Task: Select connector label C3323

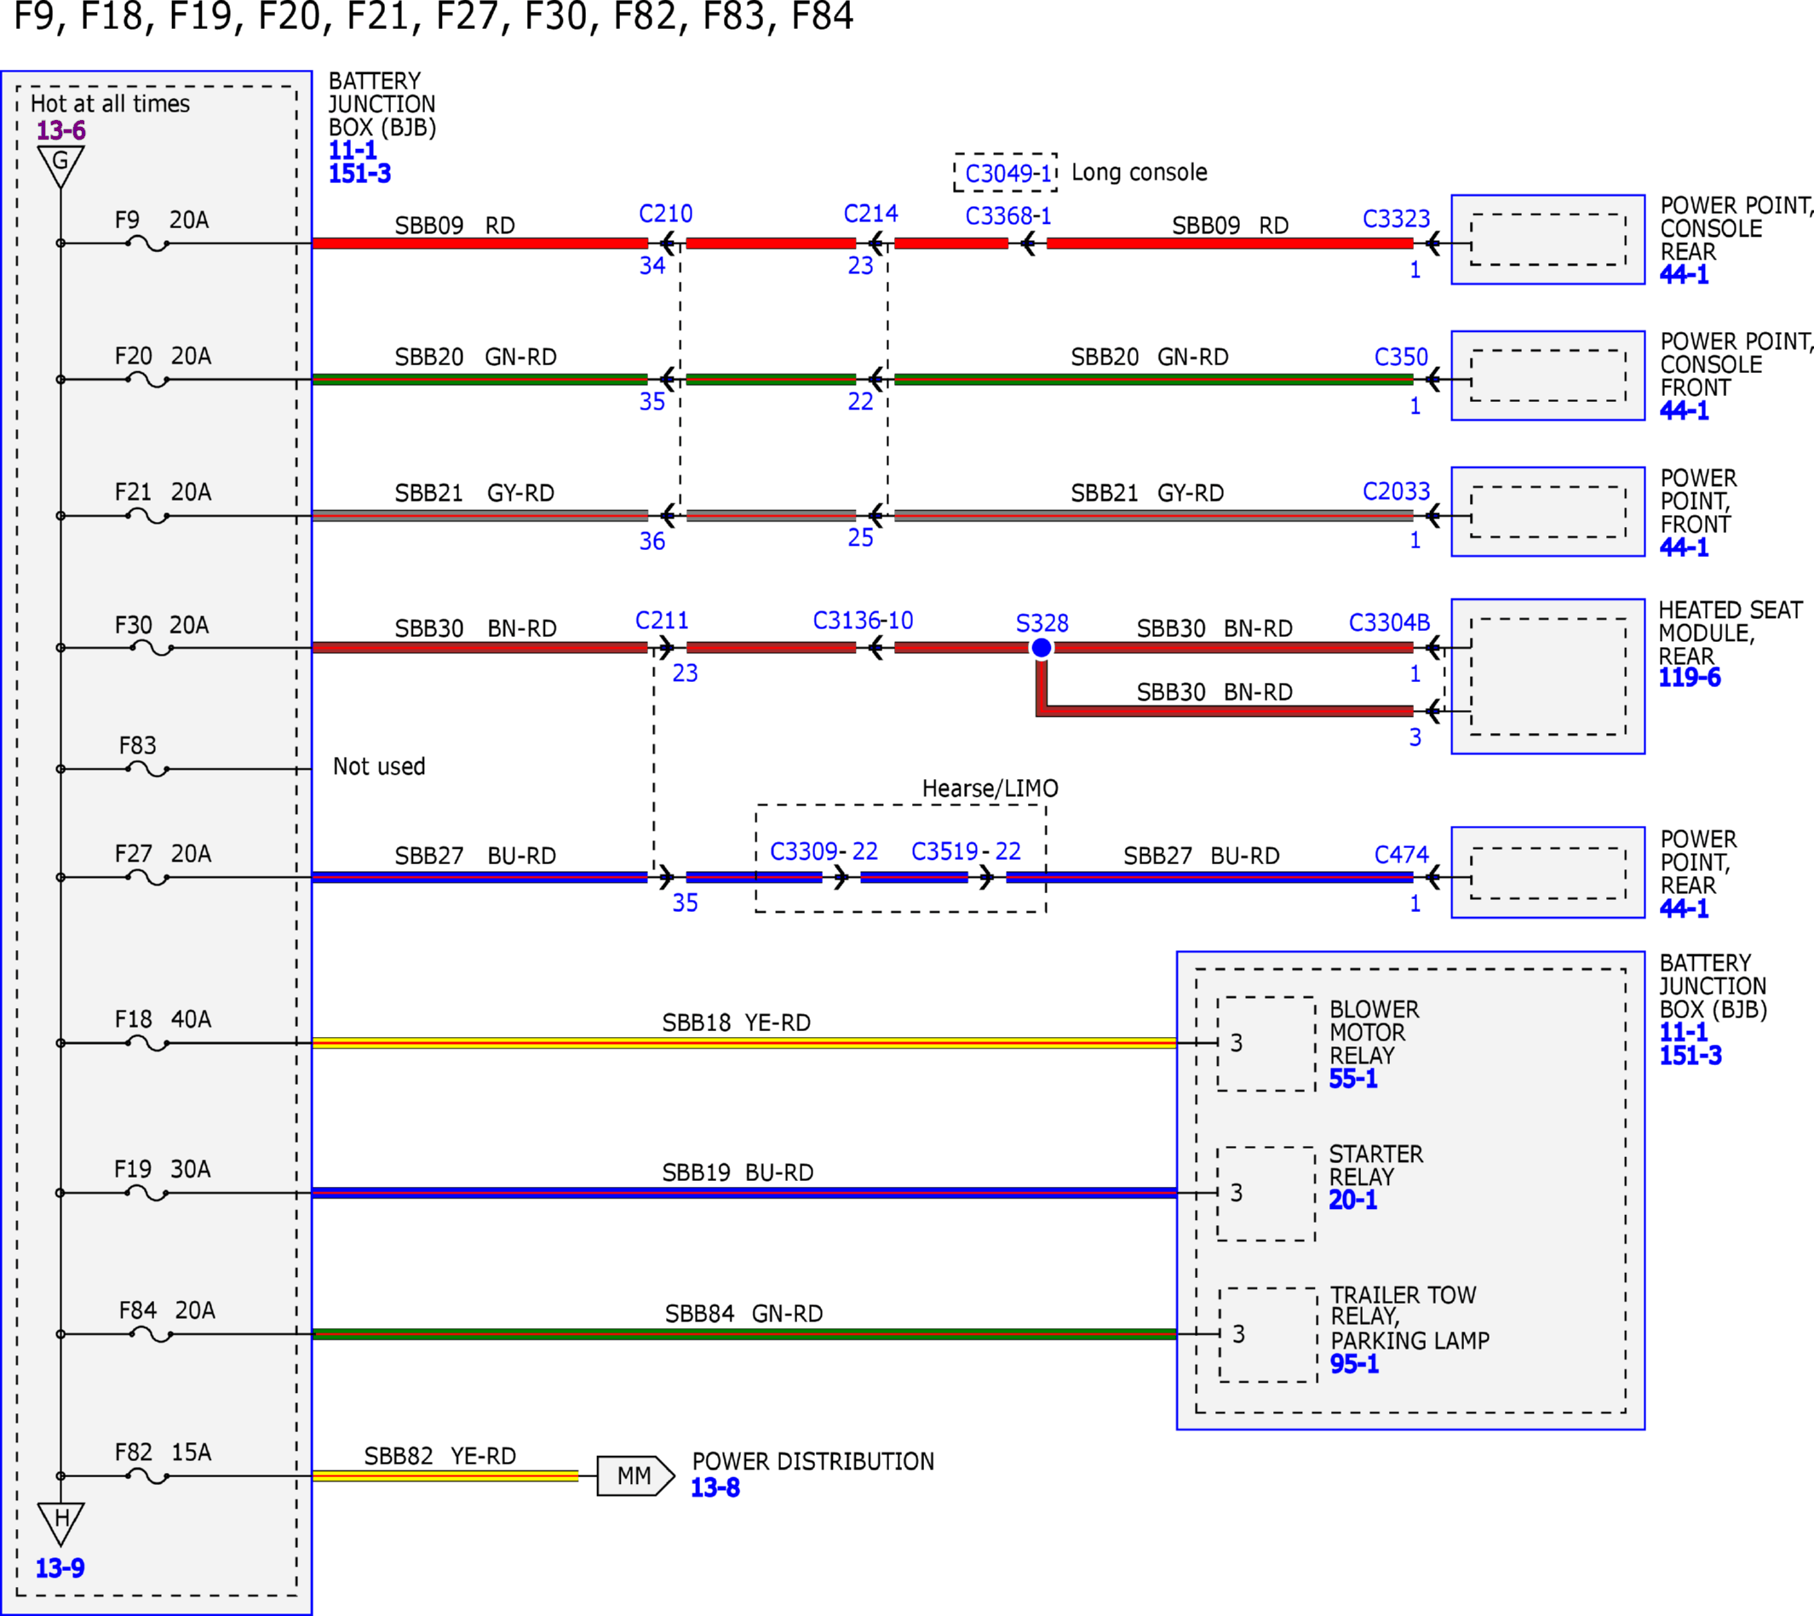Action: click(x=1397, y=220)
